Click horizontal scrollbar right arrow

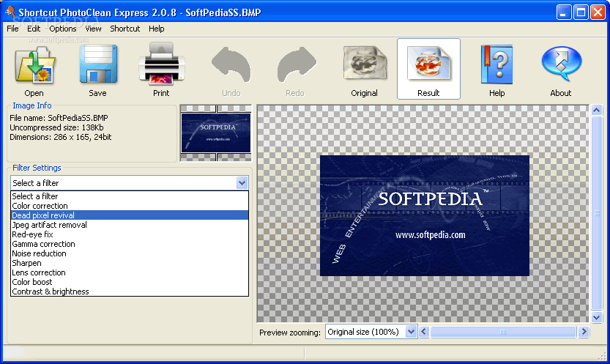(584, 332)
